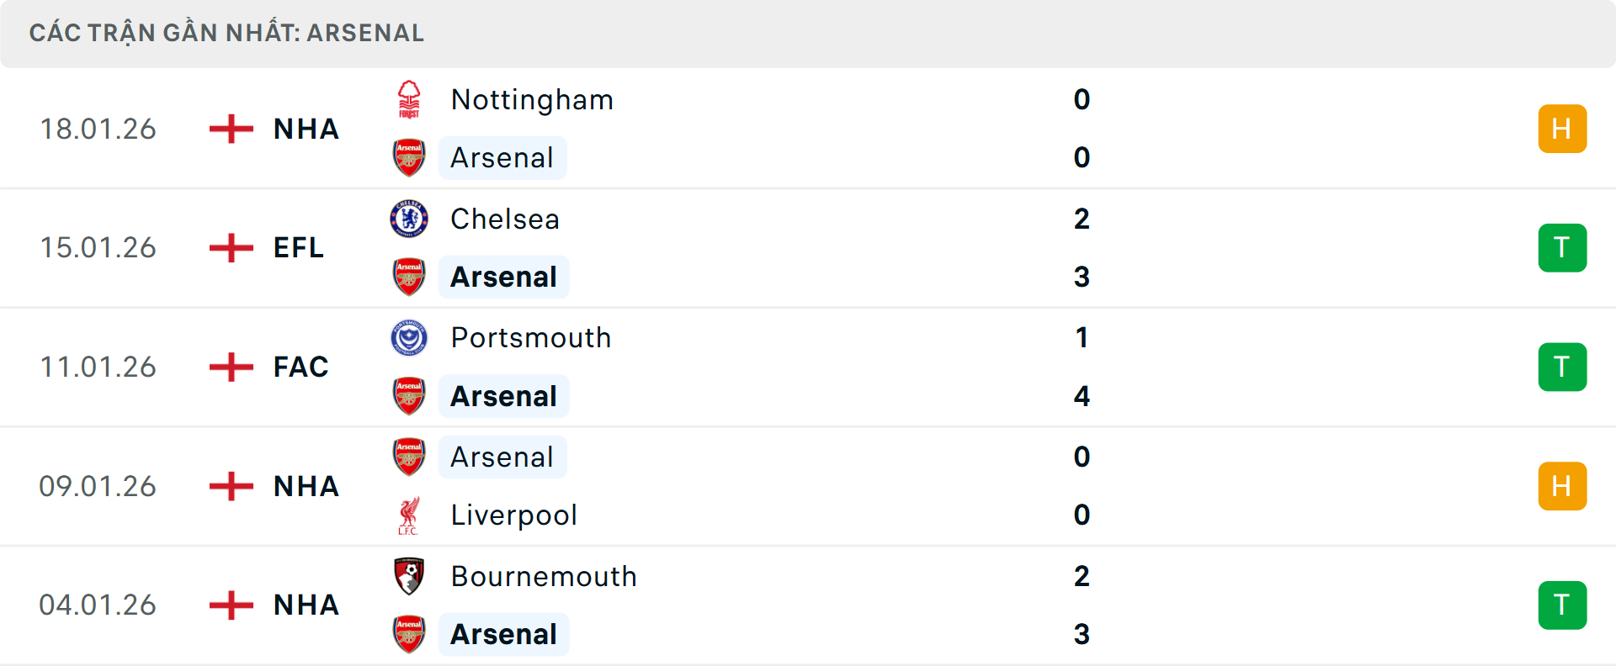Click the Liverpool club badge

point(409,515)
